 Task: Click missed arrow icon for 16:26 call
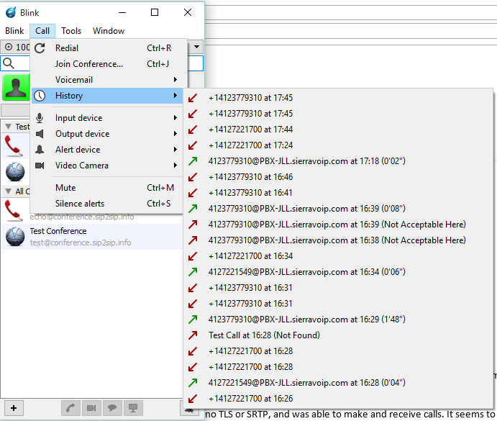[193, 399]
